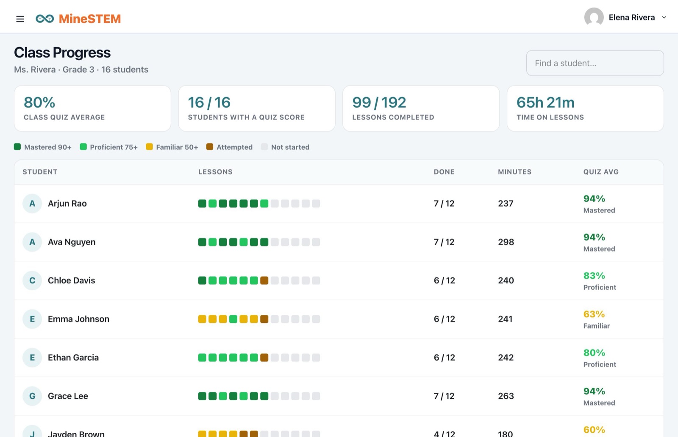
Task: Open Arjun Rao's student name
Action: tap(67, 204)
